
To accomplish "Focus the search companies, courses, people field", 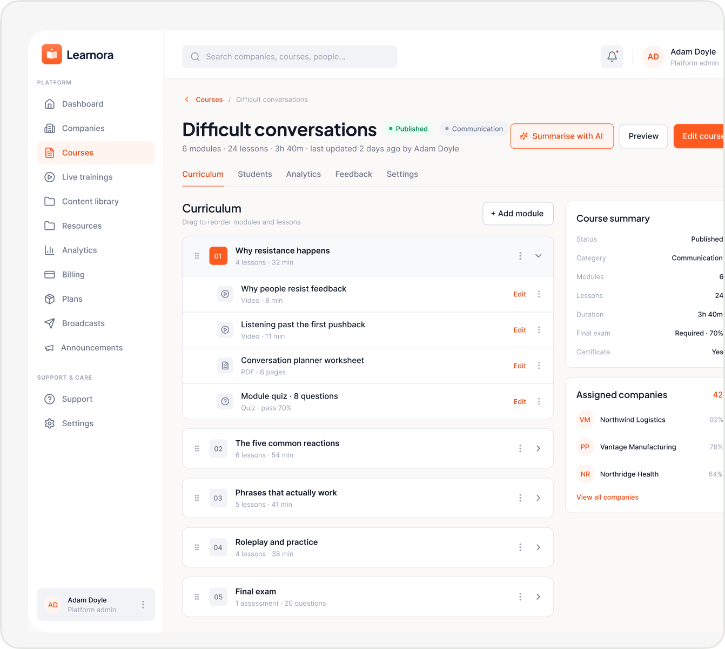I will (x=290, y=57).
